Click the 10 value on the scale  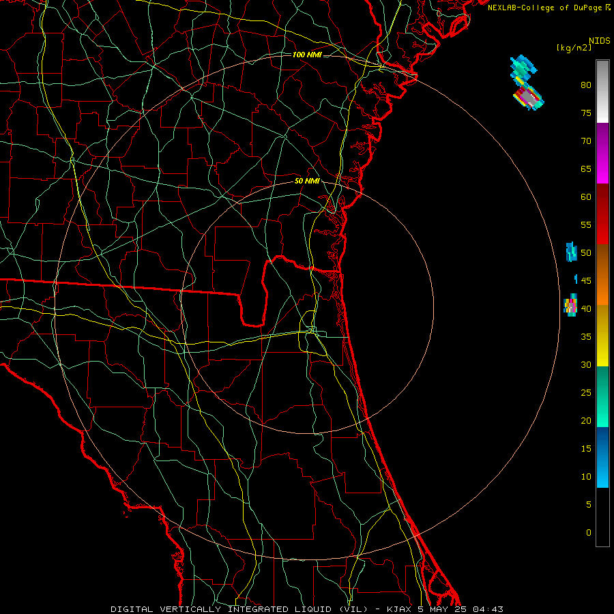[586, 477]
